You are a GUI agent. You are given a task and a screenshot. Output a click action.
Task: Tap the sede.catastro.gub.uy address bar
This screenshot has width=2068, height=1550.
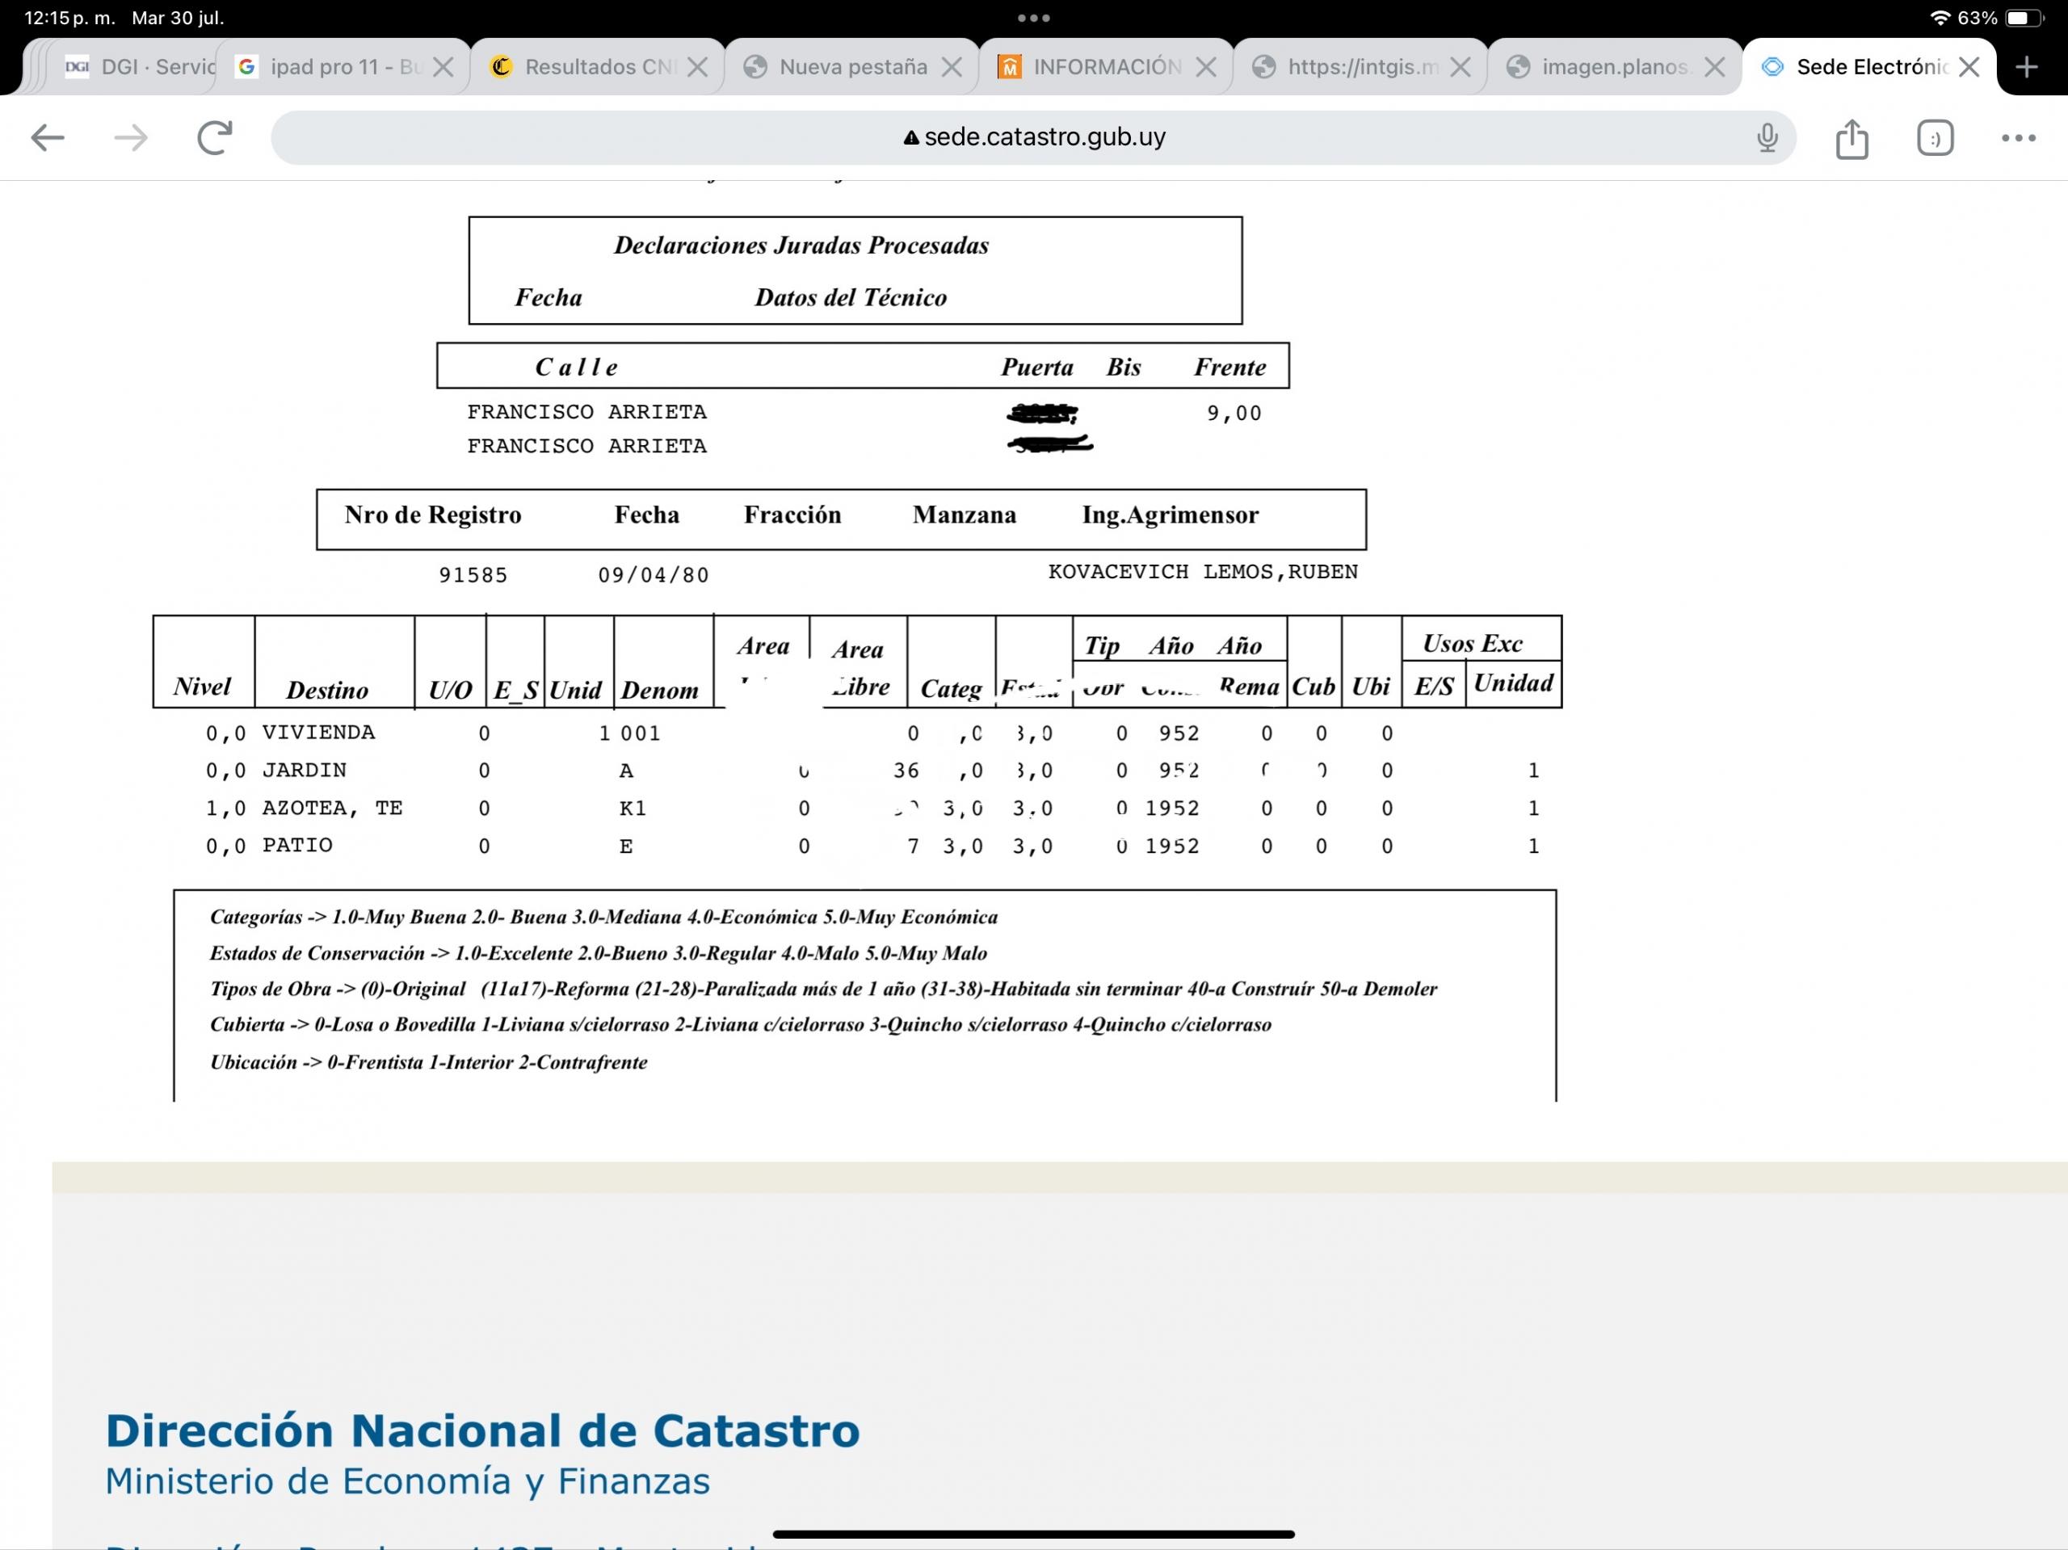[1033, 137]
